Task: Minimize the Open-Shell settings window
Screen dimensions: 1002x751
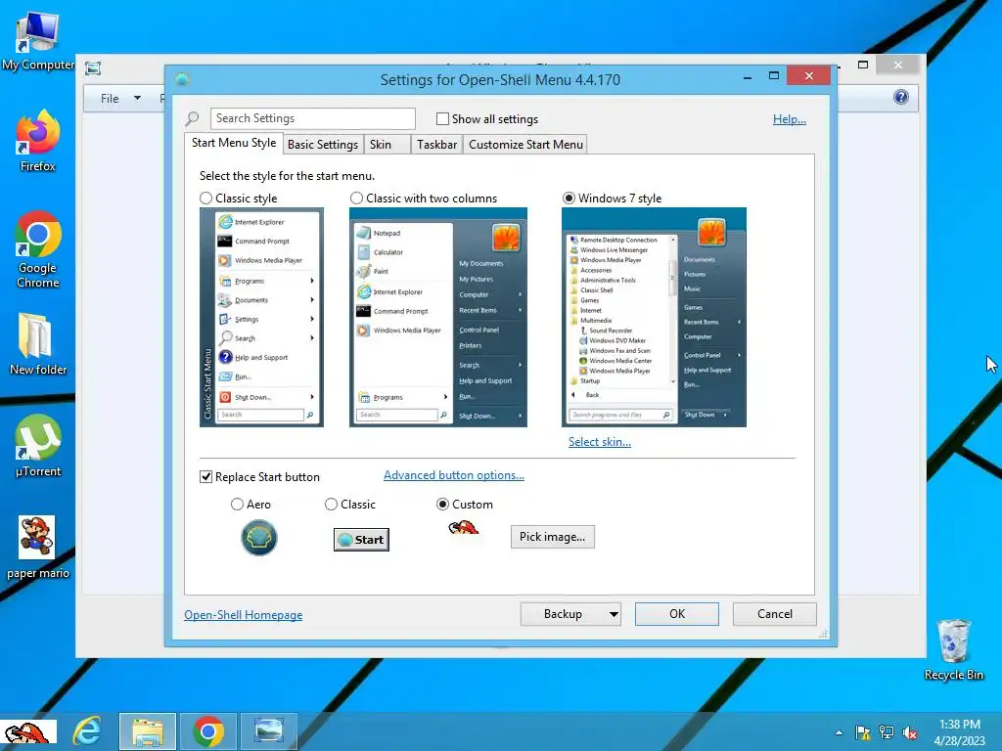Action: tap(748, 76)
